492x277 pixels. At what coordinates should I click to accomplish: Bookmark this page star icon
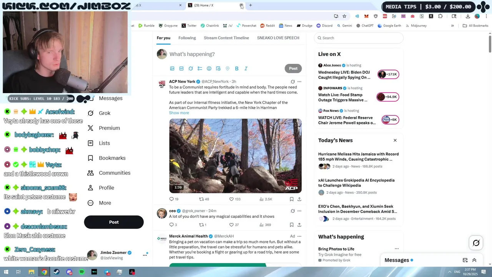pyautogui.click(x=344, y=16)
